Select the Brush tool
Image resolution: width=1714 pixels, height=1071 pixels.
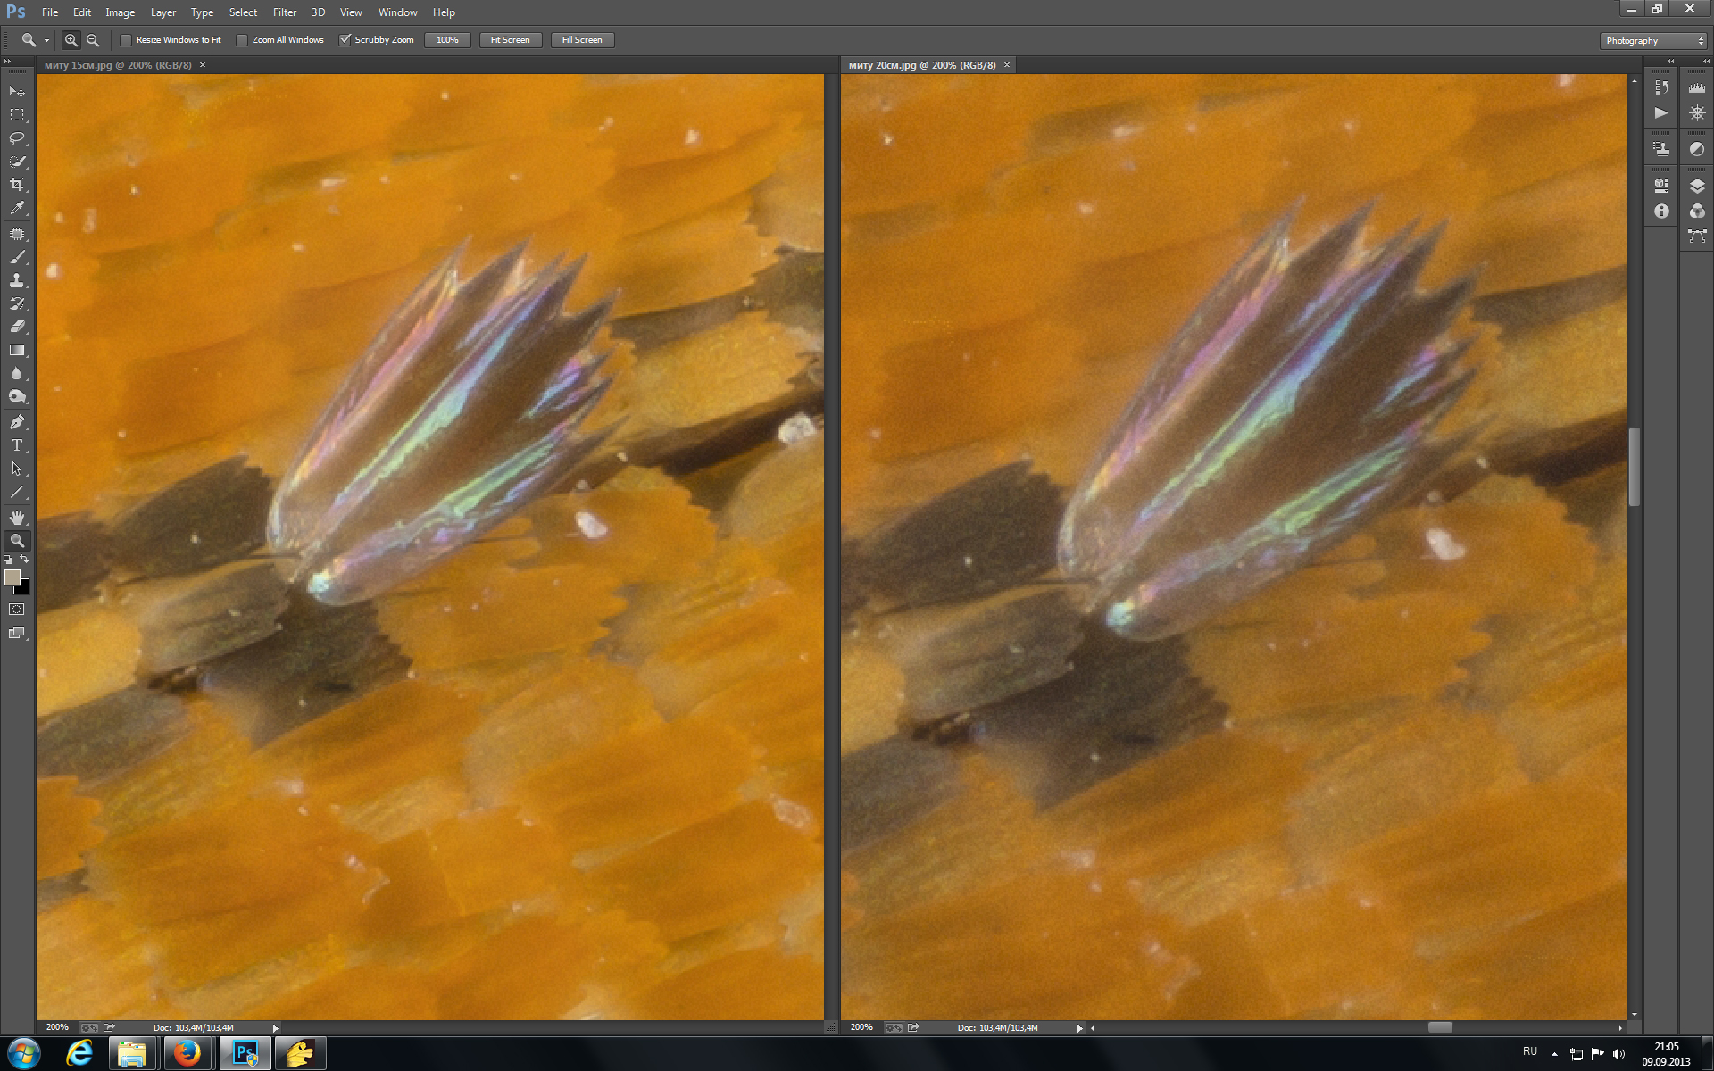[x=17, y=257]
